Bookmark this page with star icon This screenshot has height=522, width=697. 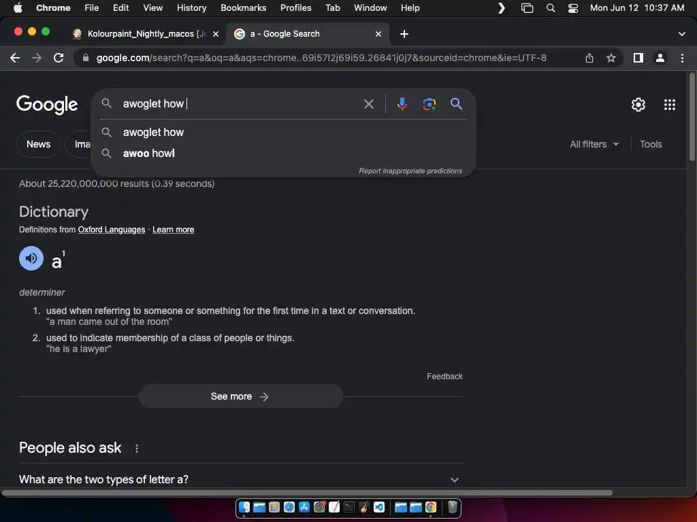click(611, 58)
